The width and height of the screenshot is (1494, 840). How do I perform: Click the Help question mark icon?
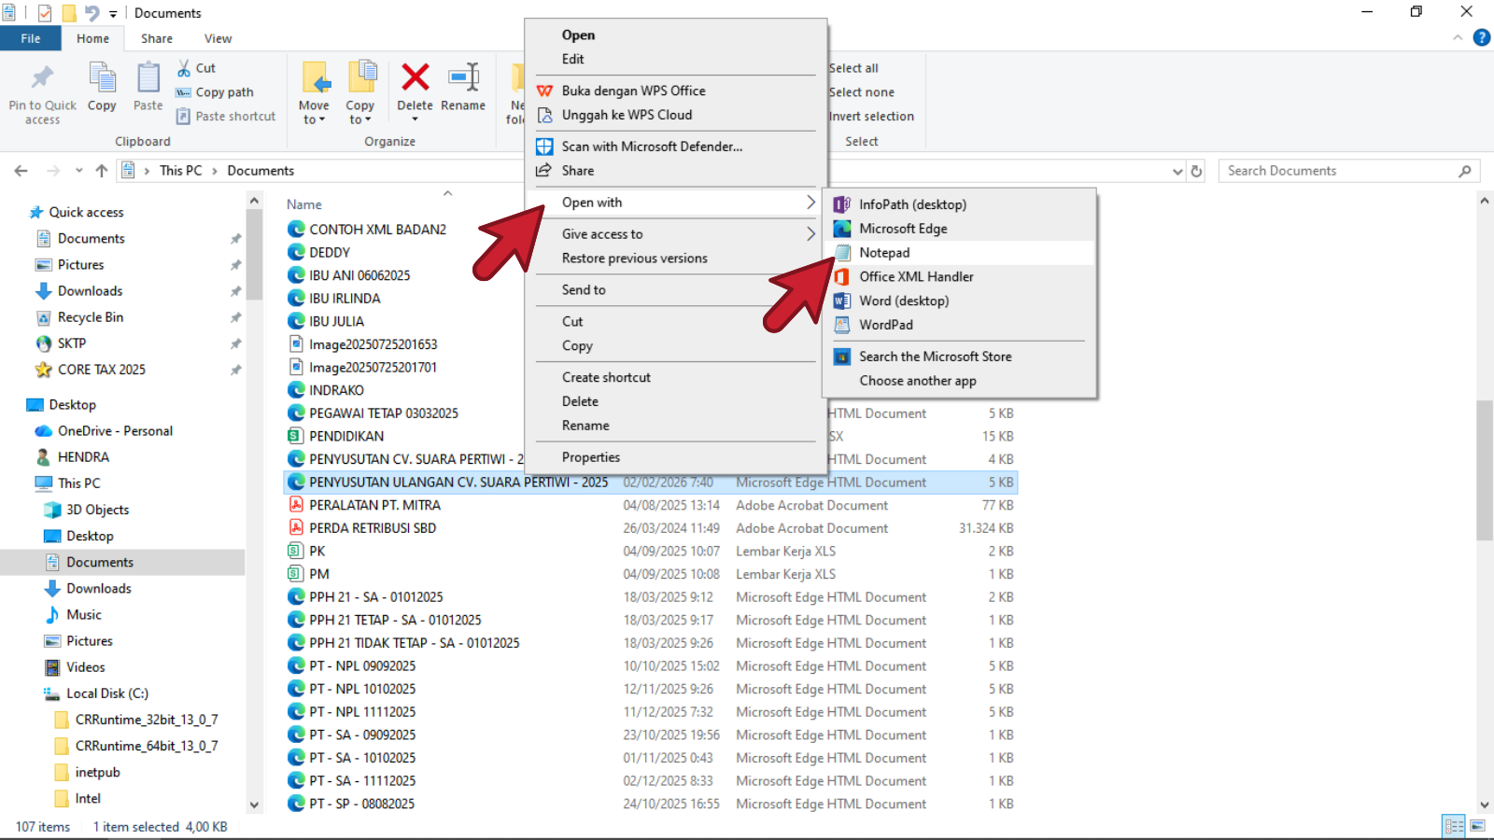pos(1481,38)
